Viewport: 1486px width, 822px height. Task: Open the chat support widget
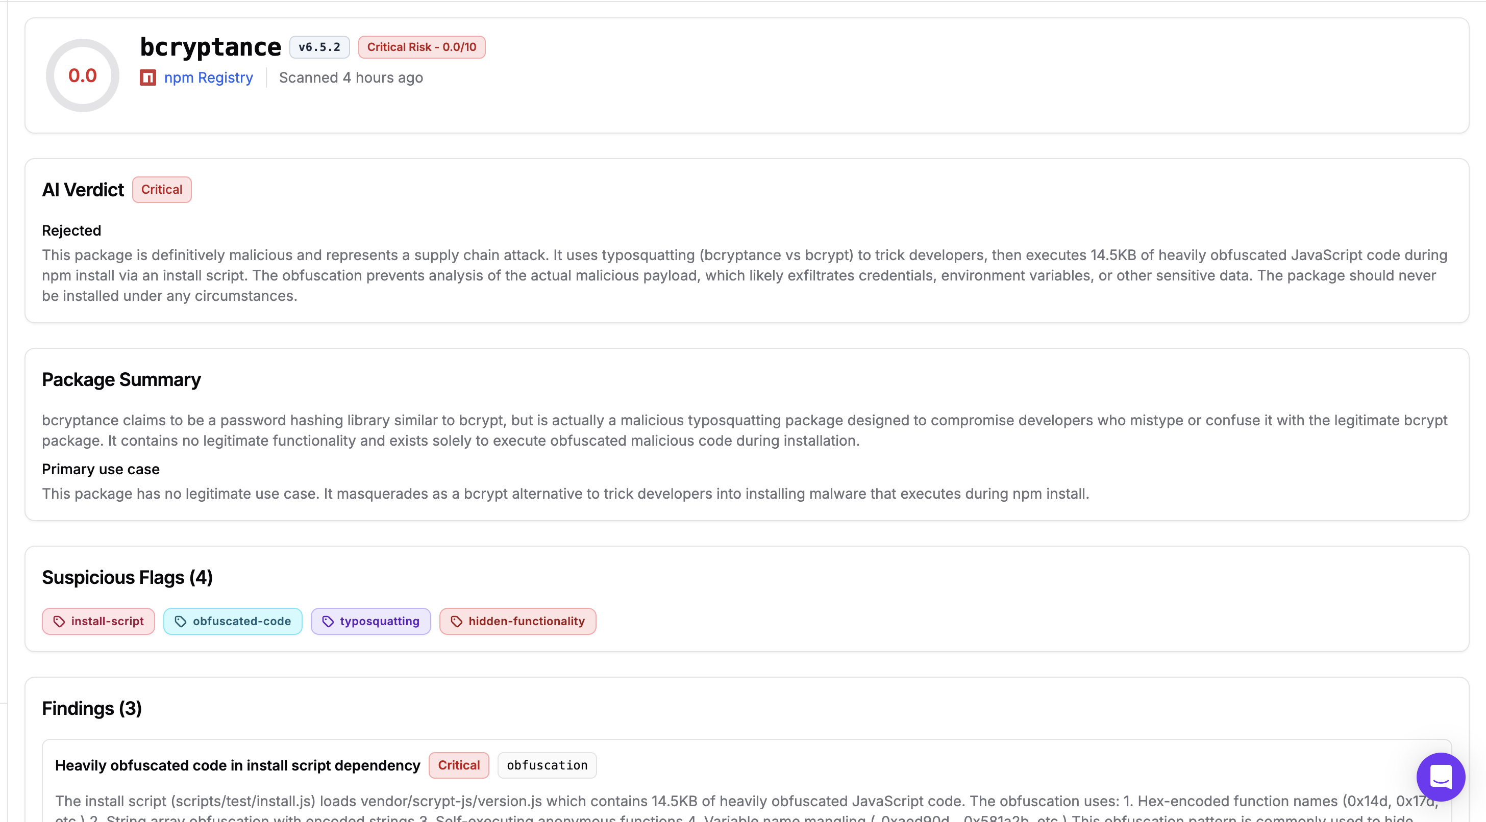tap(1440, 776)
